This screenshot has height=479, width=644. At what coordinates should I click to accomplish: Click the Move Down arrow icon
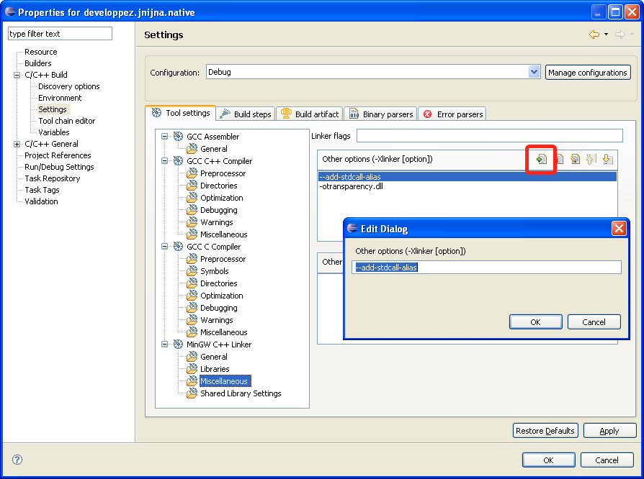pyautogui.click(x=607, y=160)
